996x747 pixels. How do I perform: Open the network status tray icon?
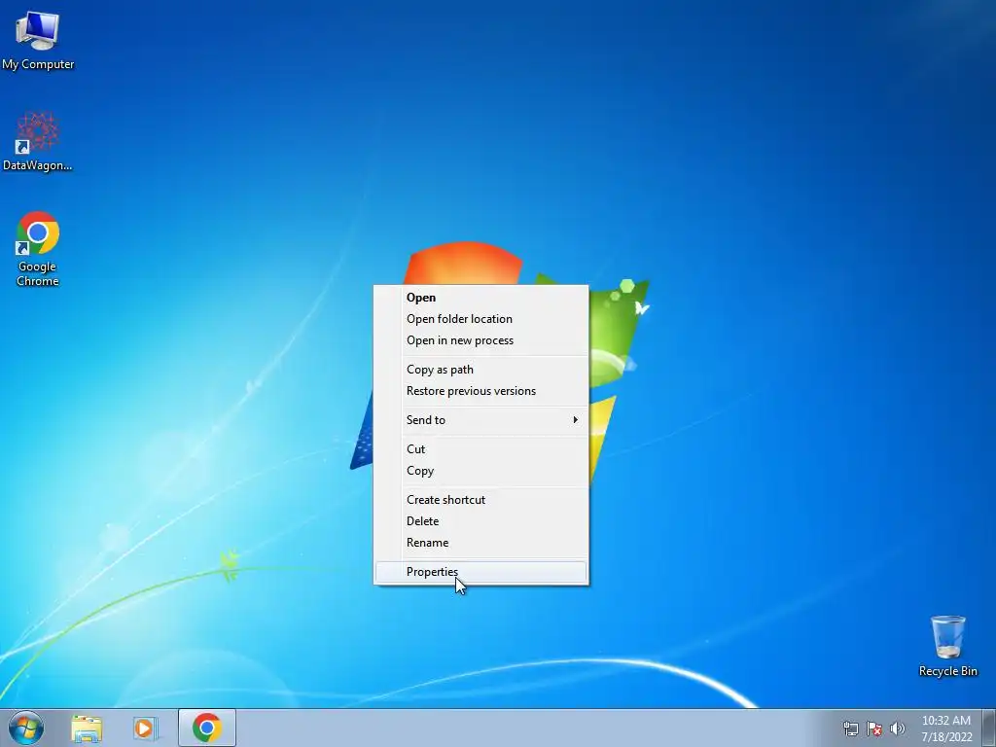point(850,729)
